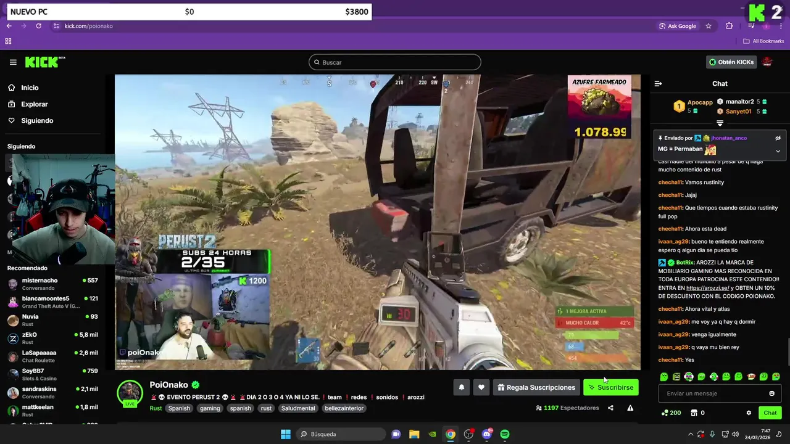The image size is (790, 444).
Task: Insert the last crying-hearts emote
Action: click(776, 376)
